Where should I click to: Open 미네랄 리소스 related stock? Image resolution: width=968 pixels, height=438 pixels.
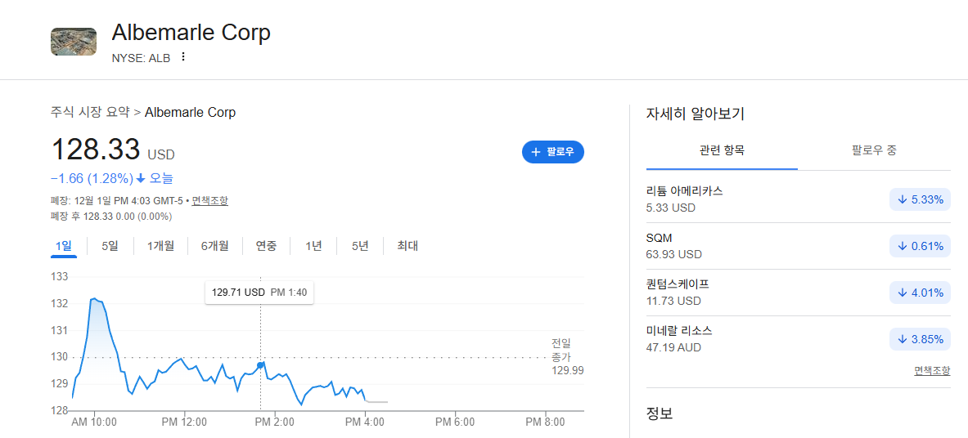[799, 339]
